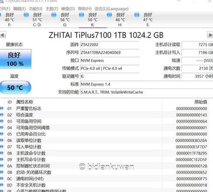Select attribute row 0C 通电时间(小时)

[104, 179]
